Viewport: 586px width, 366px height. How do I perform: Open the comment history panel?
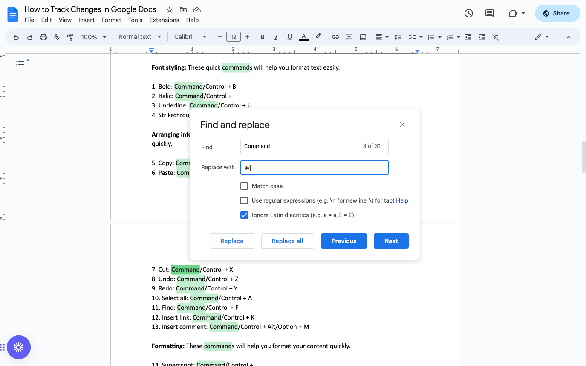pos(490,13)
